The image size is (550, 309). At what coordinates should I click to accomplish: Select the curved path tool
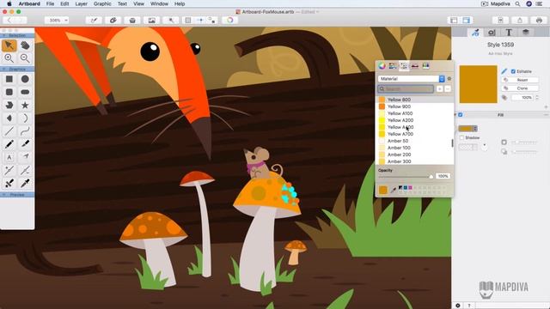(25, 131)
